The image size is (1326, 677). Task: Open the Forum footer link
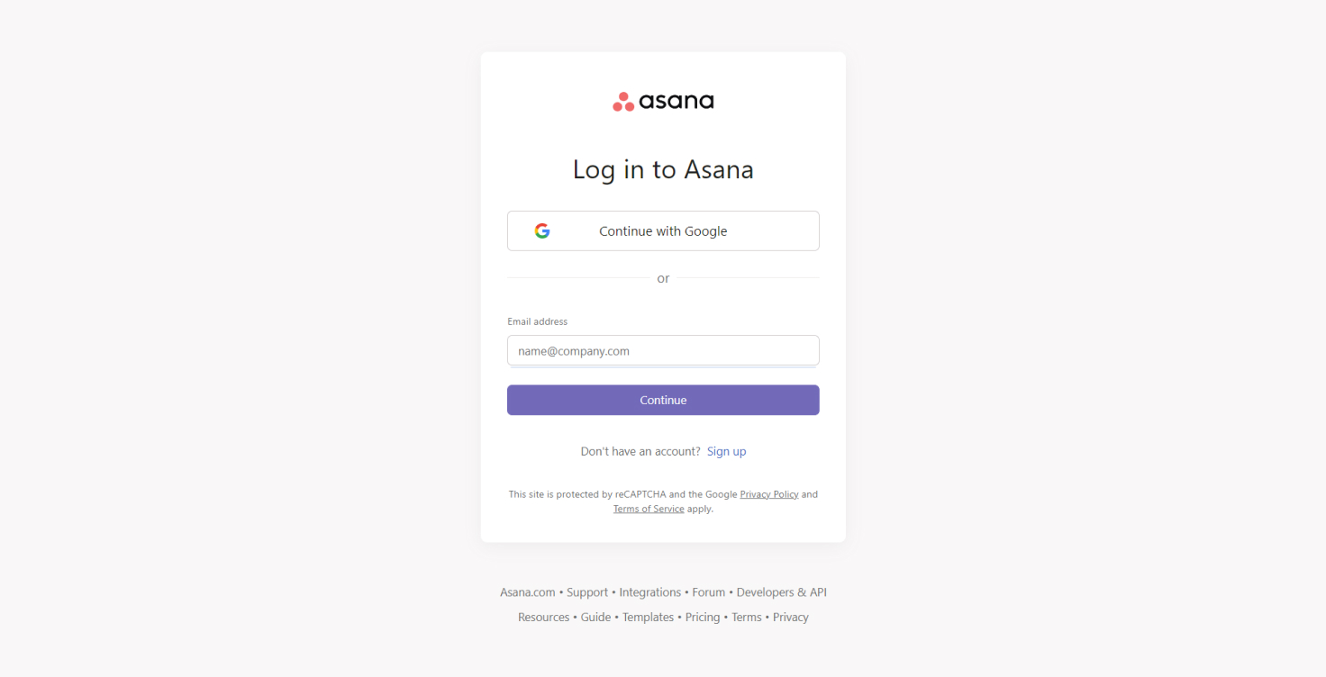pos(708,592)
